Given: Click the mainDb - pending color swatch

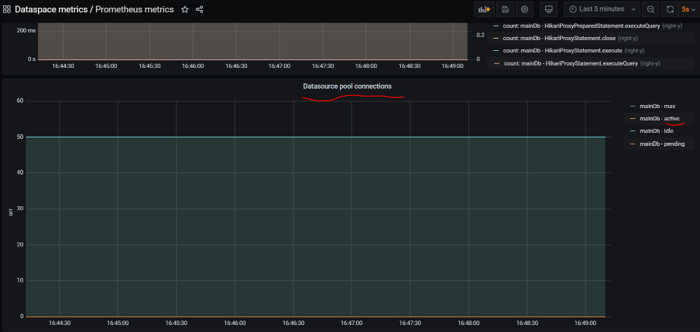Looking at the screenshot, I should [632, 144].
